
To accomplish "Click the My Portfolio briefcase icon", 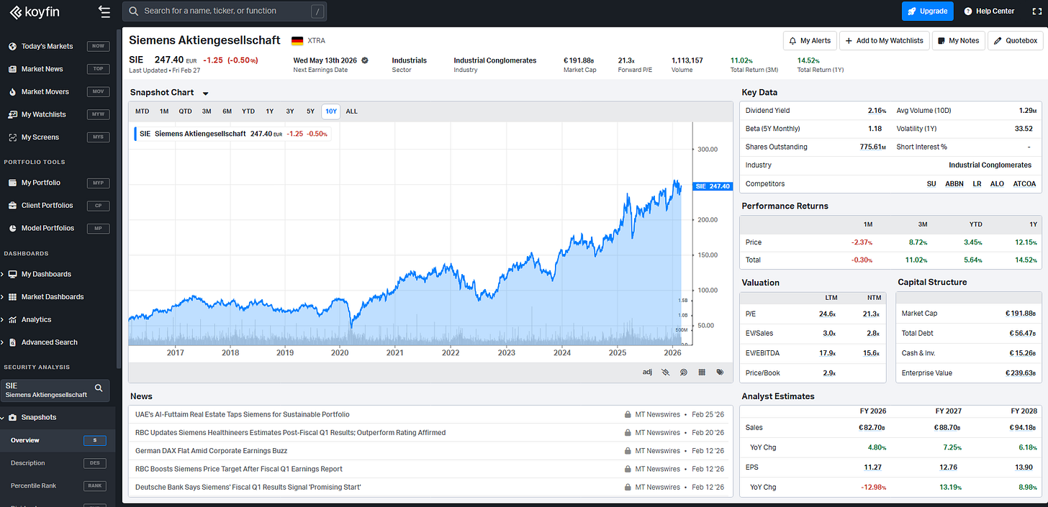I will 12,183.
